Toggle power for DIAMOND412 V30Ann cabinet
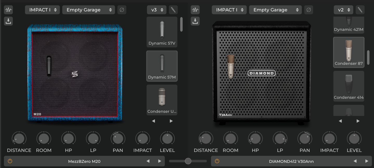Viewport: 374px width, 168px height. tap(217, 161)
